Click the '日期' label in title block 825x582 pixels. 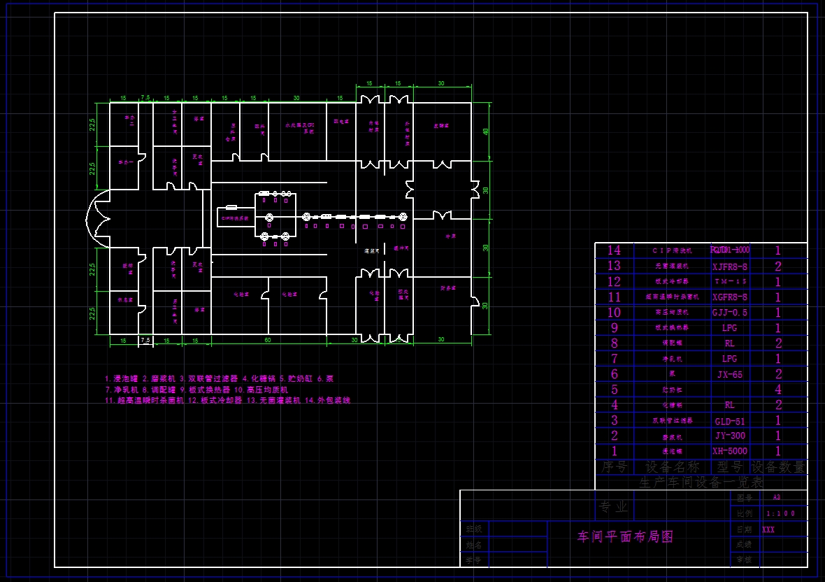click(x=745, y=530)
